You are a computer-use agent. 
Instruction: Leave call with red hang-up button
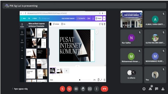tap(104, 89)
